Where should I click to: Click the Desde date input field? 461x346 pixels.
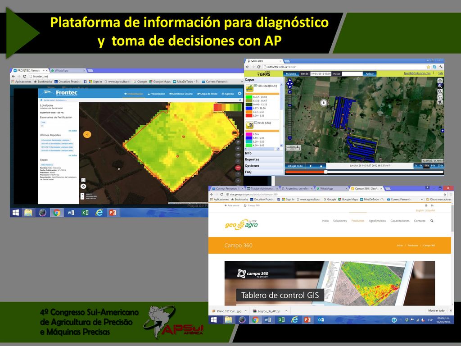click(321, 73)
